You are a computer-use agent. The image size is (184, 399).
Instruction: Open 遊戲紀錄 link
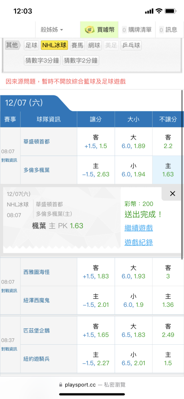point(139,243)
